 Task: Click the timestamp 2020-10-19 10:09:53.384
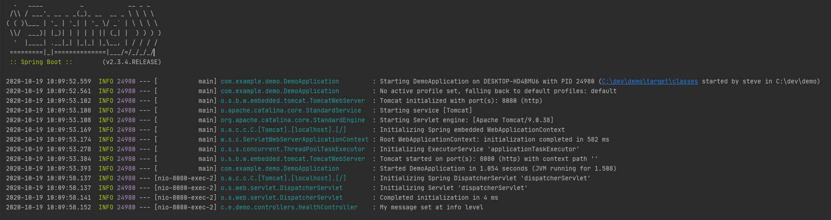click(x=49, y=159)
